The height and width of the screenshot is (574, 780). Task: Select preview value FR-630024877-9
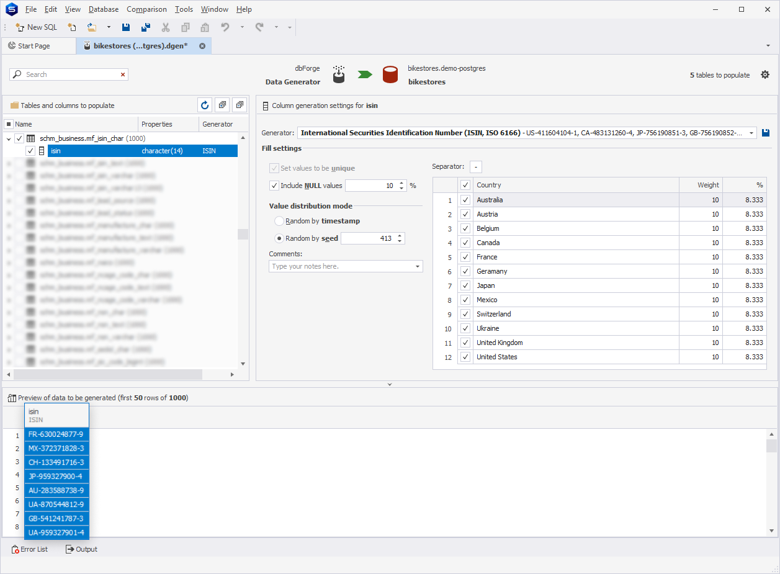pyautogui.click(x=56, y=434)
